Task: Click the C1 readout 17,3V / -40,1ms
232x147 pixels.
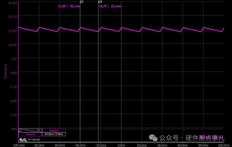Action: (x=67, y=6)
